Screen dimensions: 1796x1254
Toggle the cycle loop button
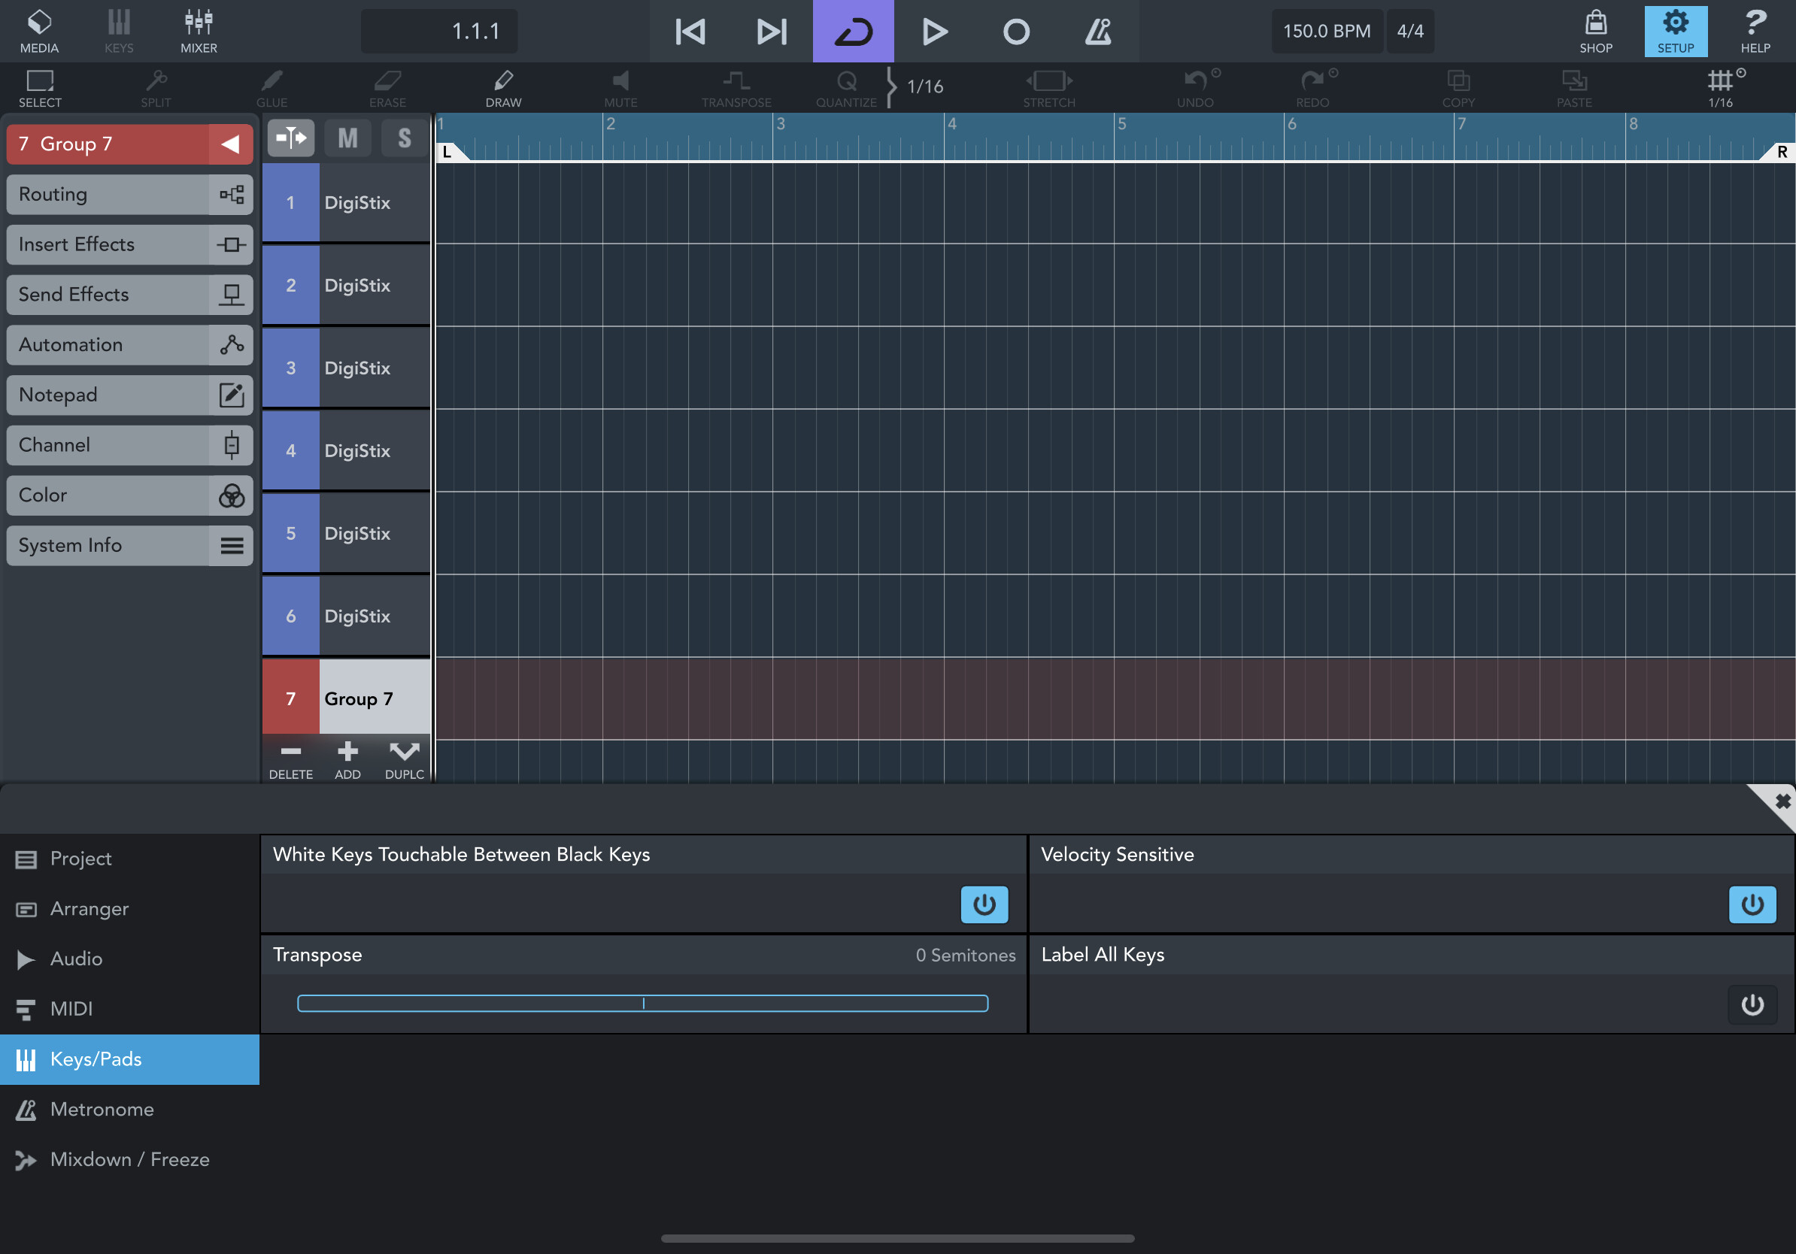point(853,32)
